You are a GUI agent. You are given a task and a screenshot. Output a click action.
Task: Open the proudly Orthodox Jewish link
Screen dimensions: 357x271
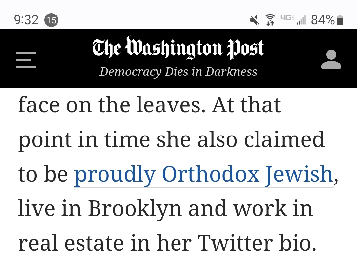tap(204, 174)
